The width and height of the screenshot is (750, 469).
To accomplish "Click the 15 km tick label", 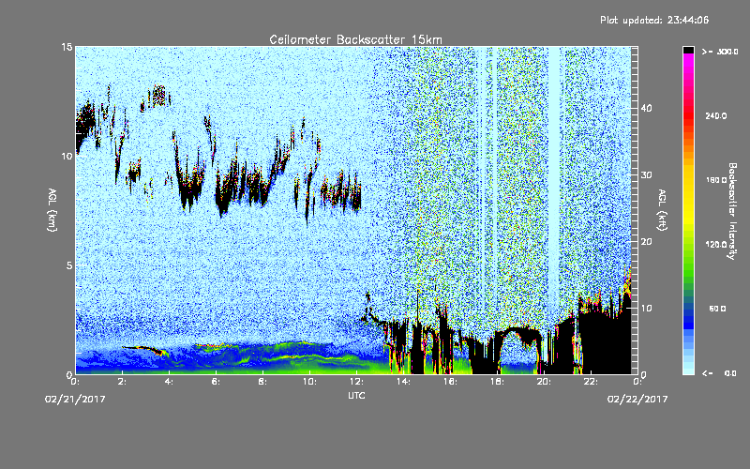I will coord(67,47).
